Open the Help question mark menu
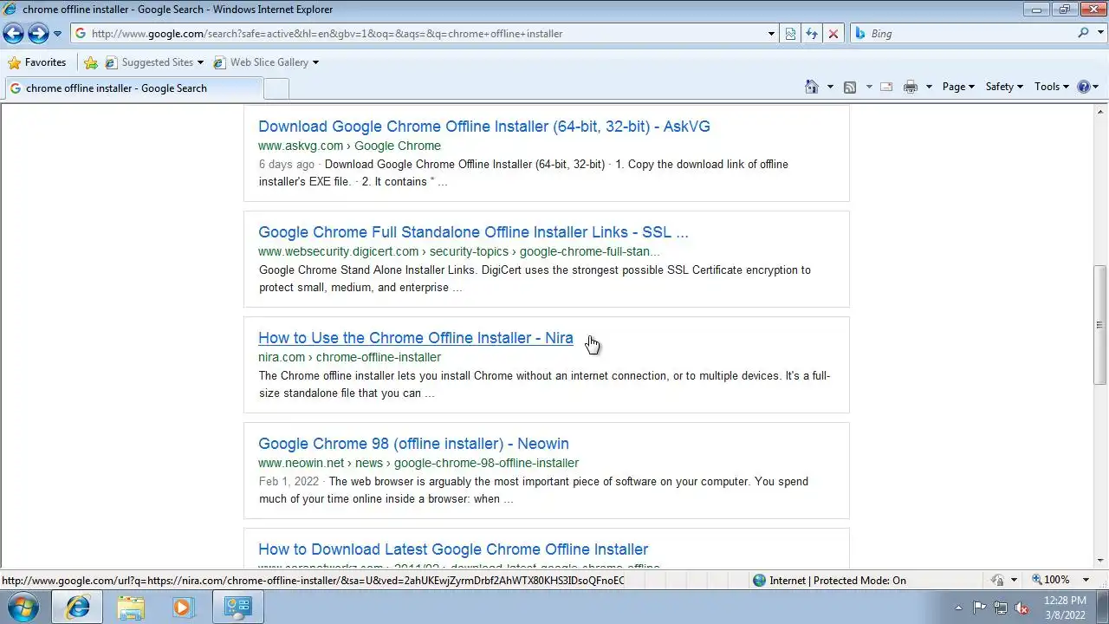Image resolution: width=1109 pixels, height=624 pixels. [1087, 87]
